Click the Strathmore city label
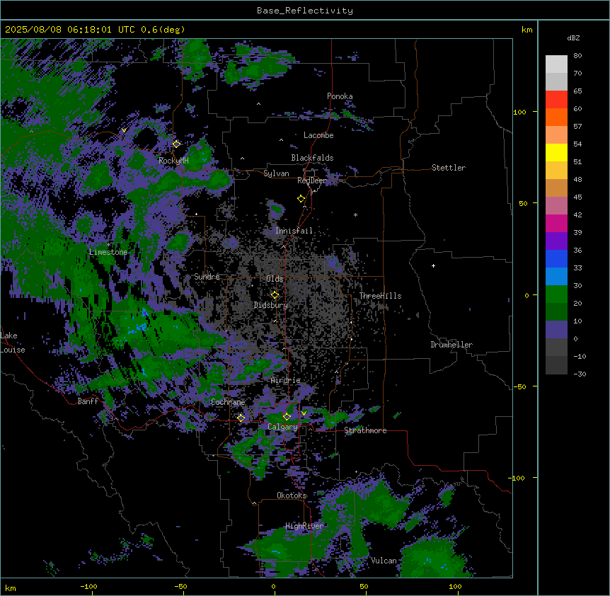 pos(365,430)
